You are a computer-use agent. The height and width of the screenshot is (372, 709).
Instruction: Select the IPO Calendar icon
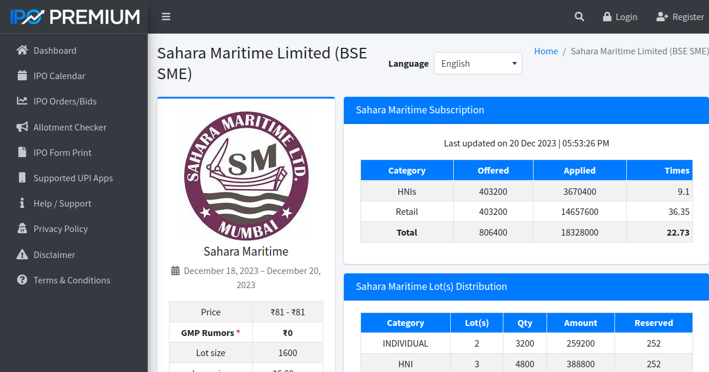coord(21,76)
